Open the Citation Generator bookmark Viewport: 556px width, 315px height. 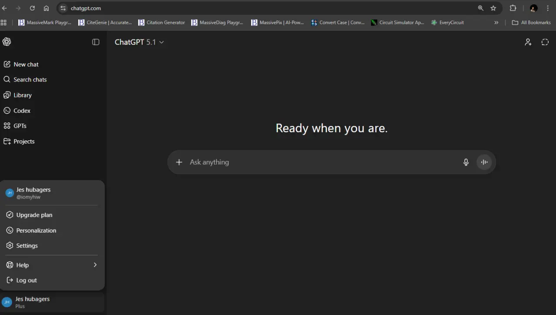point(162,23)
